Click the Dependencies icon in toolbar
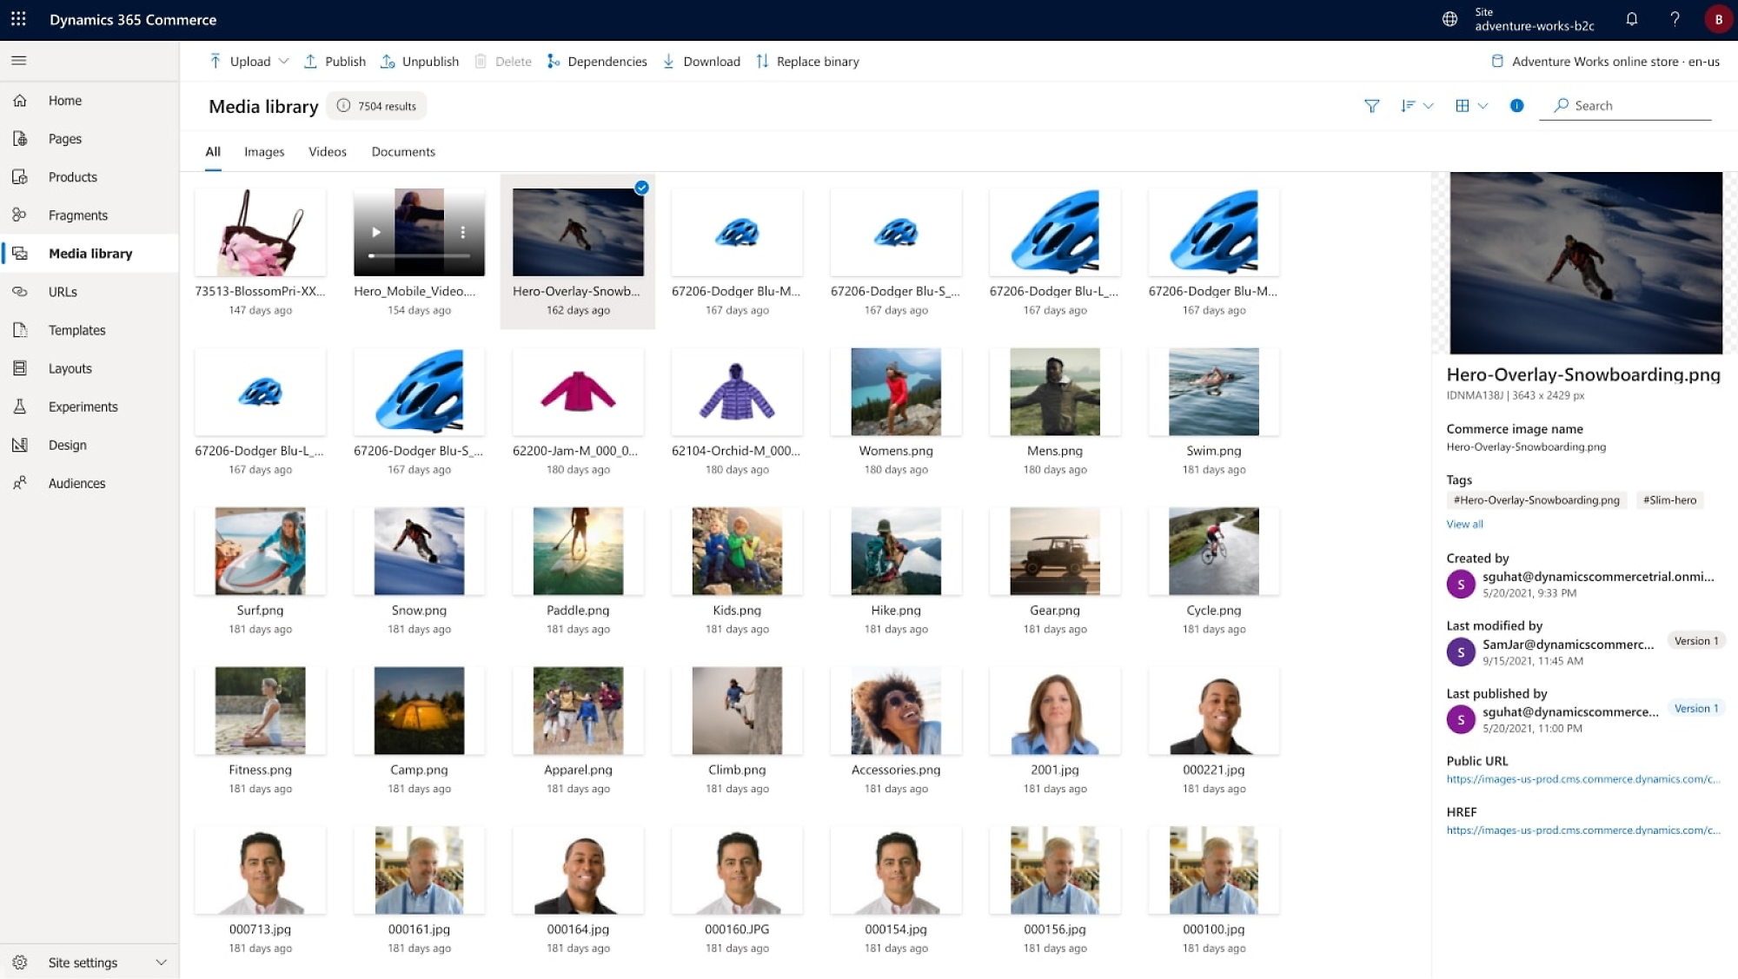This screenshot has height=979, width=1738. click(x=552, y=61)
